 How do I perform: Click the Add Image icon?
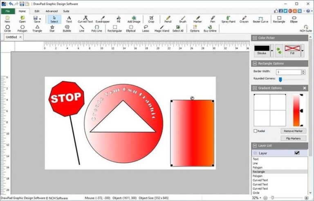tap(134, 19)
